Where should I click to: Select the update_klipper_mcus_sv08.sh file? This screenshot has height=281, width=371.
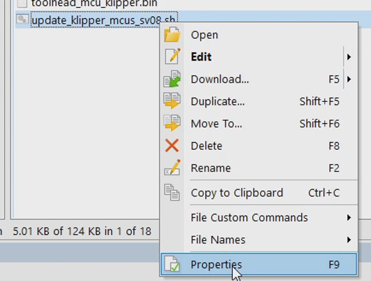pos(97,20)
